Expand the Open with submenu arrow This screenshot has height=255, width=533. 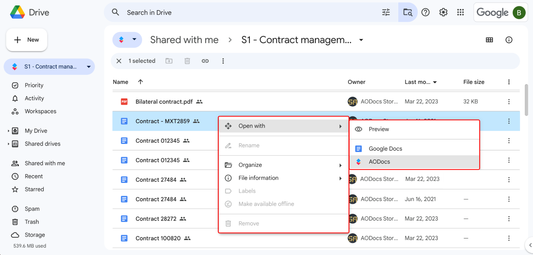coord(340,126)
